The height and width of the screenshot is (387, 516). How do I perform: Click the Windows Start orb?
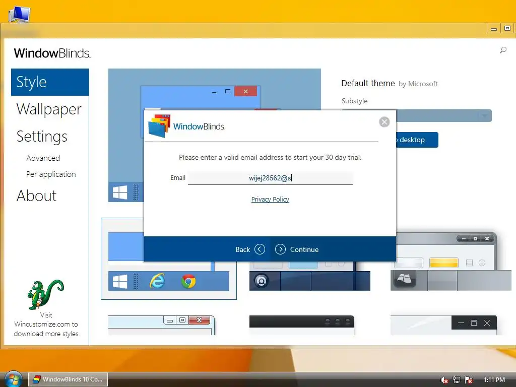pos(13,379)
